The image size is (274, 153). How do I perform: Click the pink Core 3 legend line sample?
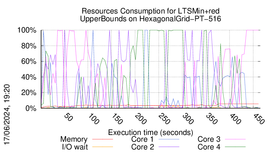pos(235,139)
